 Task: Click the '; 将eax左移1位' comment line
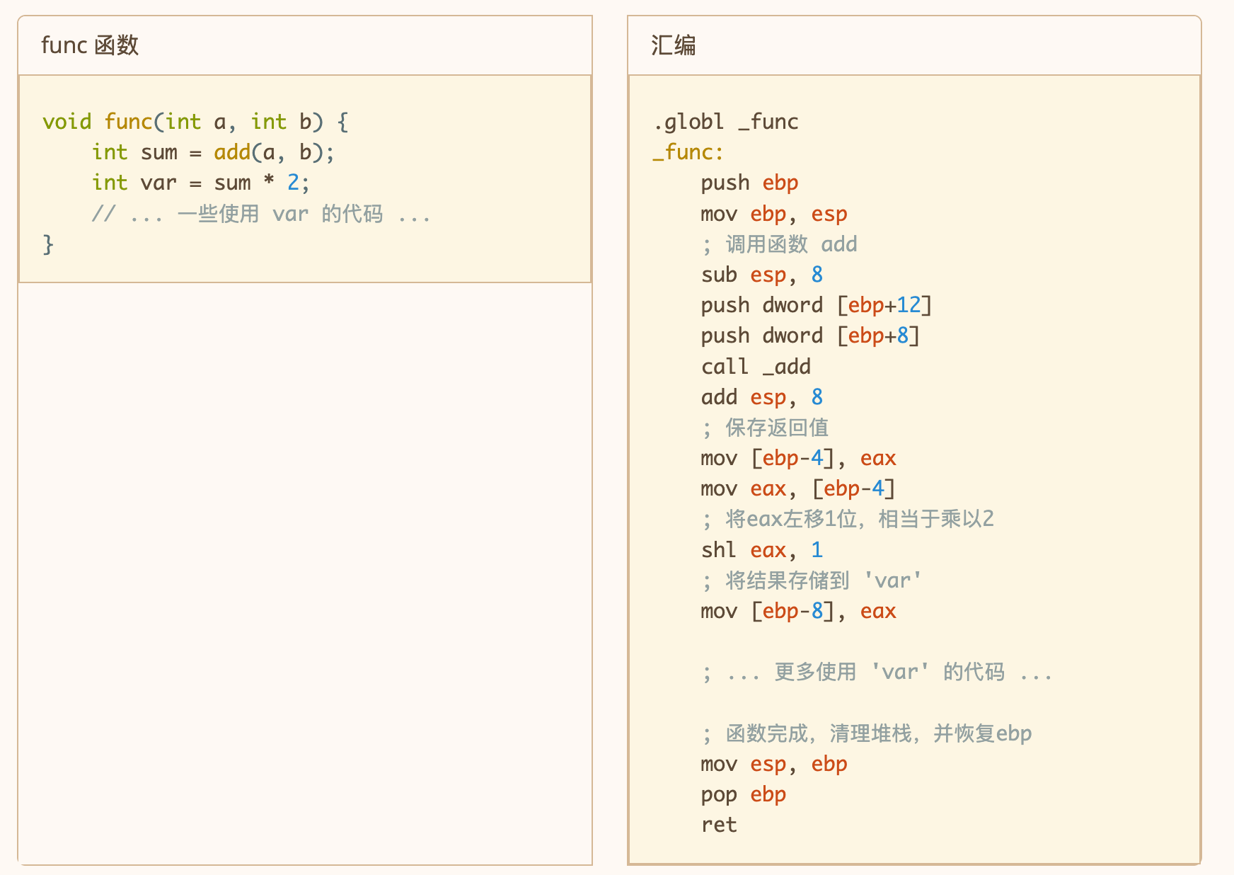pos(848,519)
